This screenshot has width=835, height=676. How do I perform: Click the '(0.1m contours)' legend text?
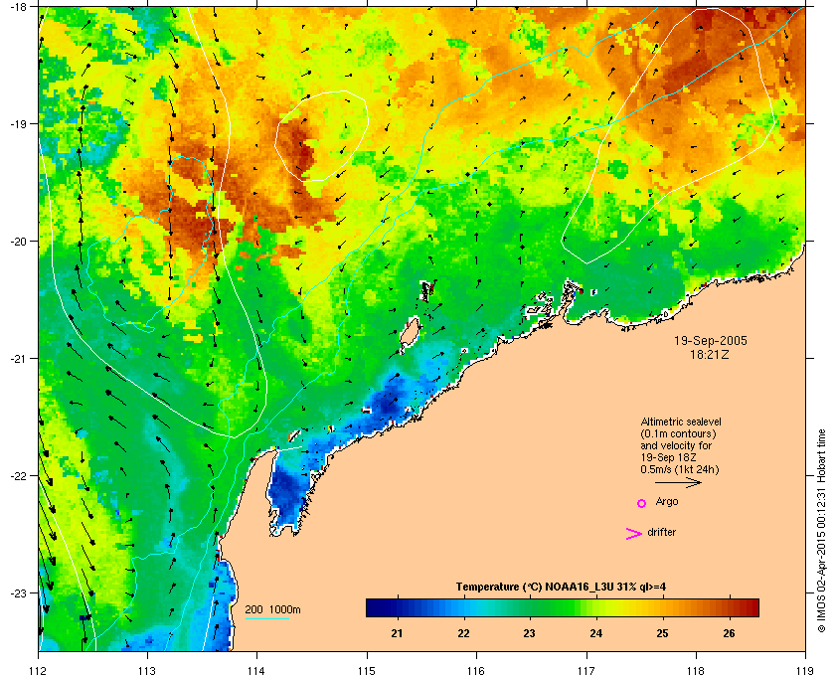pos(678,433)
